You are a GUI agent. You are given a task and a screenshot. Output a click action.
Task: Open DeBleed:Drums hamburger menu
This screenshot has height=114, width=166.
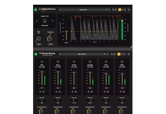click(x=129, y=10)
